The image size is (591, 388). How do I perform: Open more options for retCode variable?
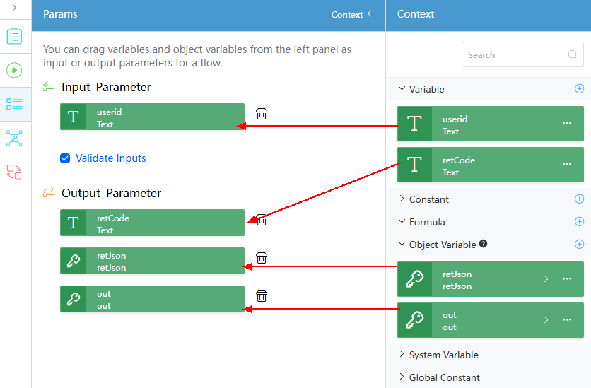point(566,164)
